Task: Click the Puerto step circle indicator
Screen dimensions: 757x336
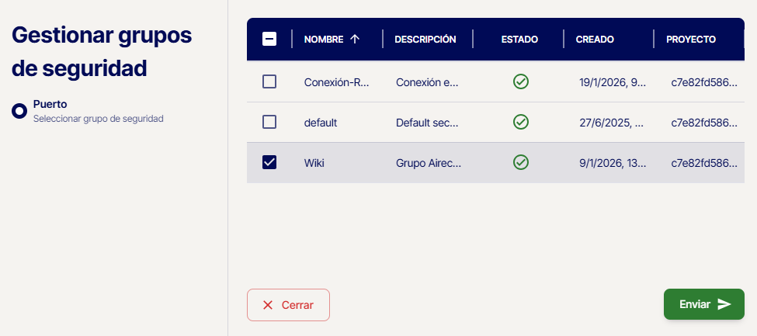Action: point(19,111)
